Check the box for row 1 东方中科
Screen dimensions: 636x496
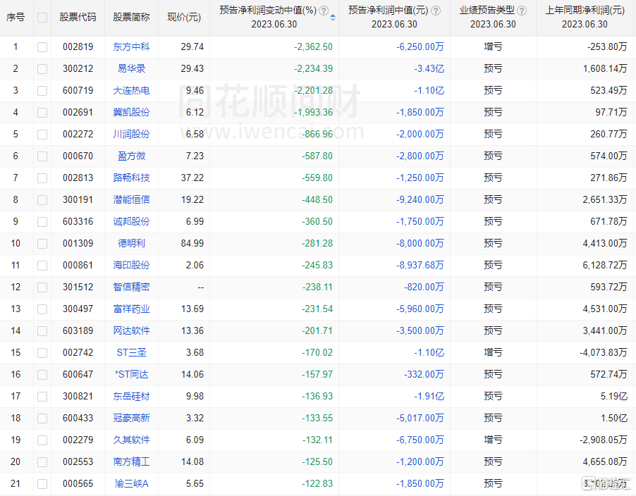(42, 46)
